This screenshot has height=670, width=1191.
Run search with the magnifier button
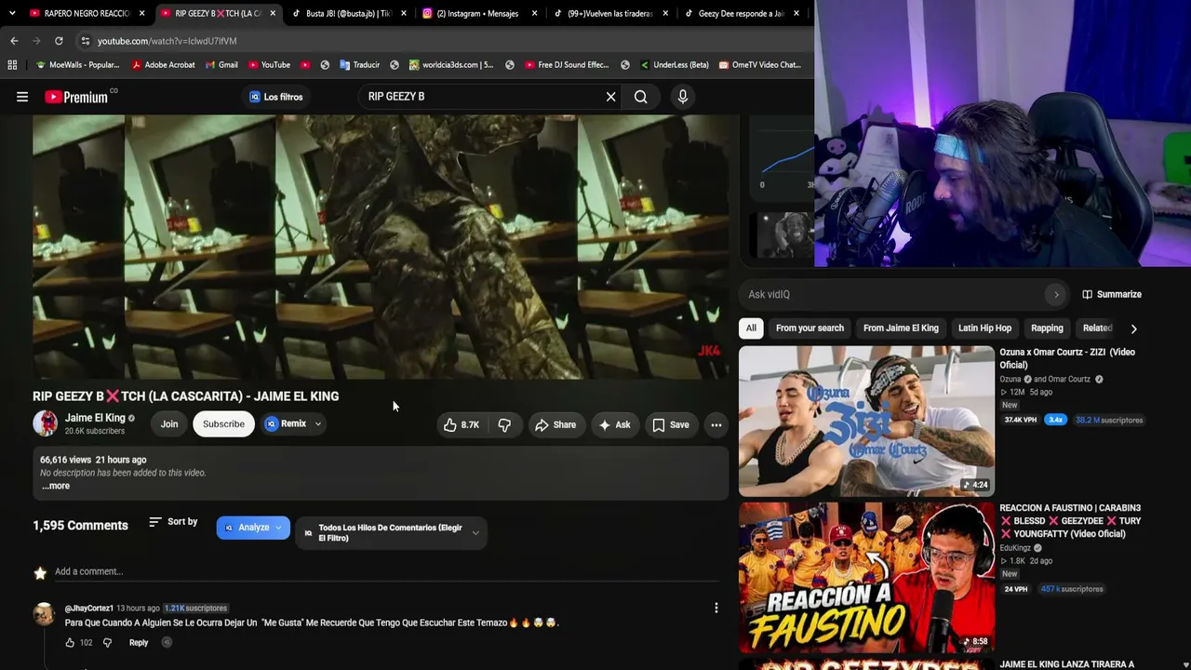pos(641,97)
